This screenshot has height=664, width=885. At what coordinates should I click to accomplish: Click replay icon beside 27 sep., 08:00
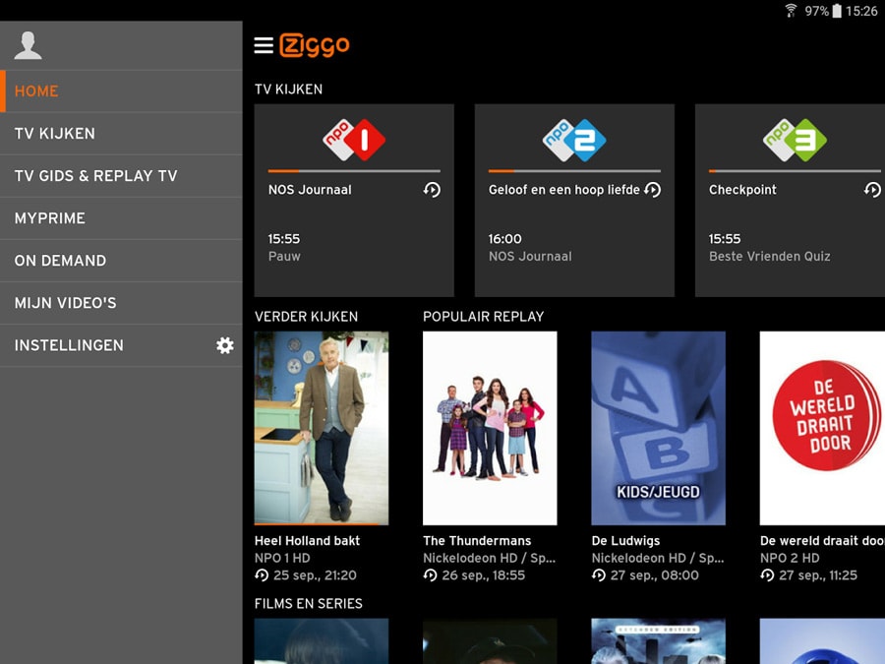pos(598,574)
